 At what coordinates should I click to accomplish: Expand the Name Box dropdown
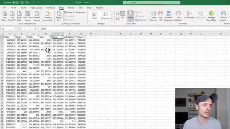[15, 29]
